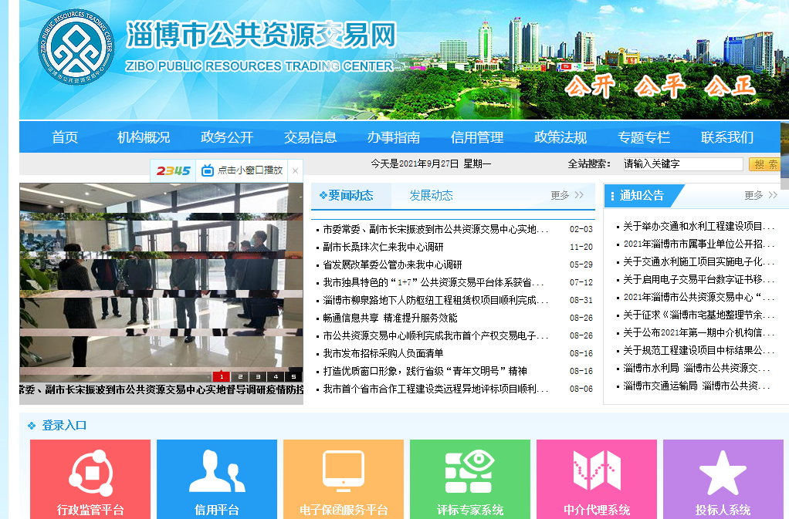
Task: Switch carousel to slide 5
Action: (293, 376)
